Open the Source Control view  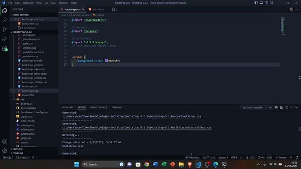point(5,29)
